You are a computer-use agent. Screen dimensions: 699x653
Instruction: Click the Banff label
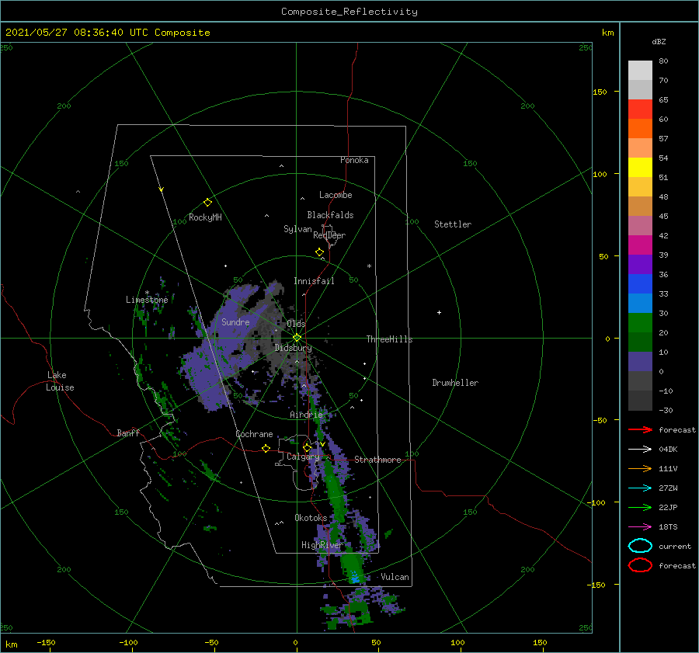(128, 432)
